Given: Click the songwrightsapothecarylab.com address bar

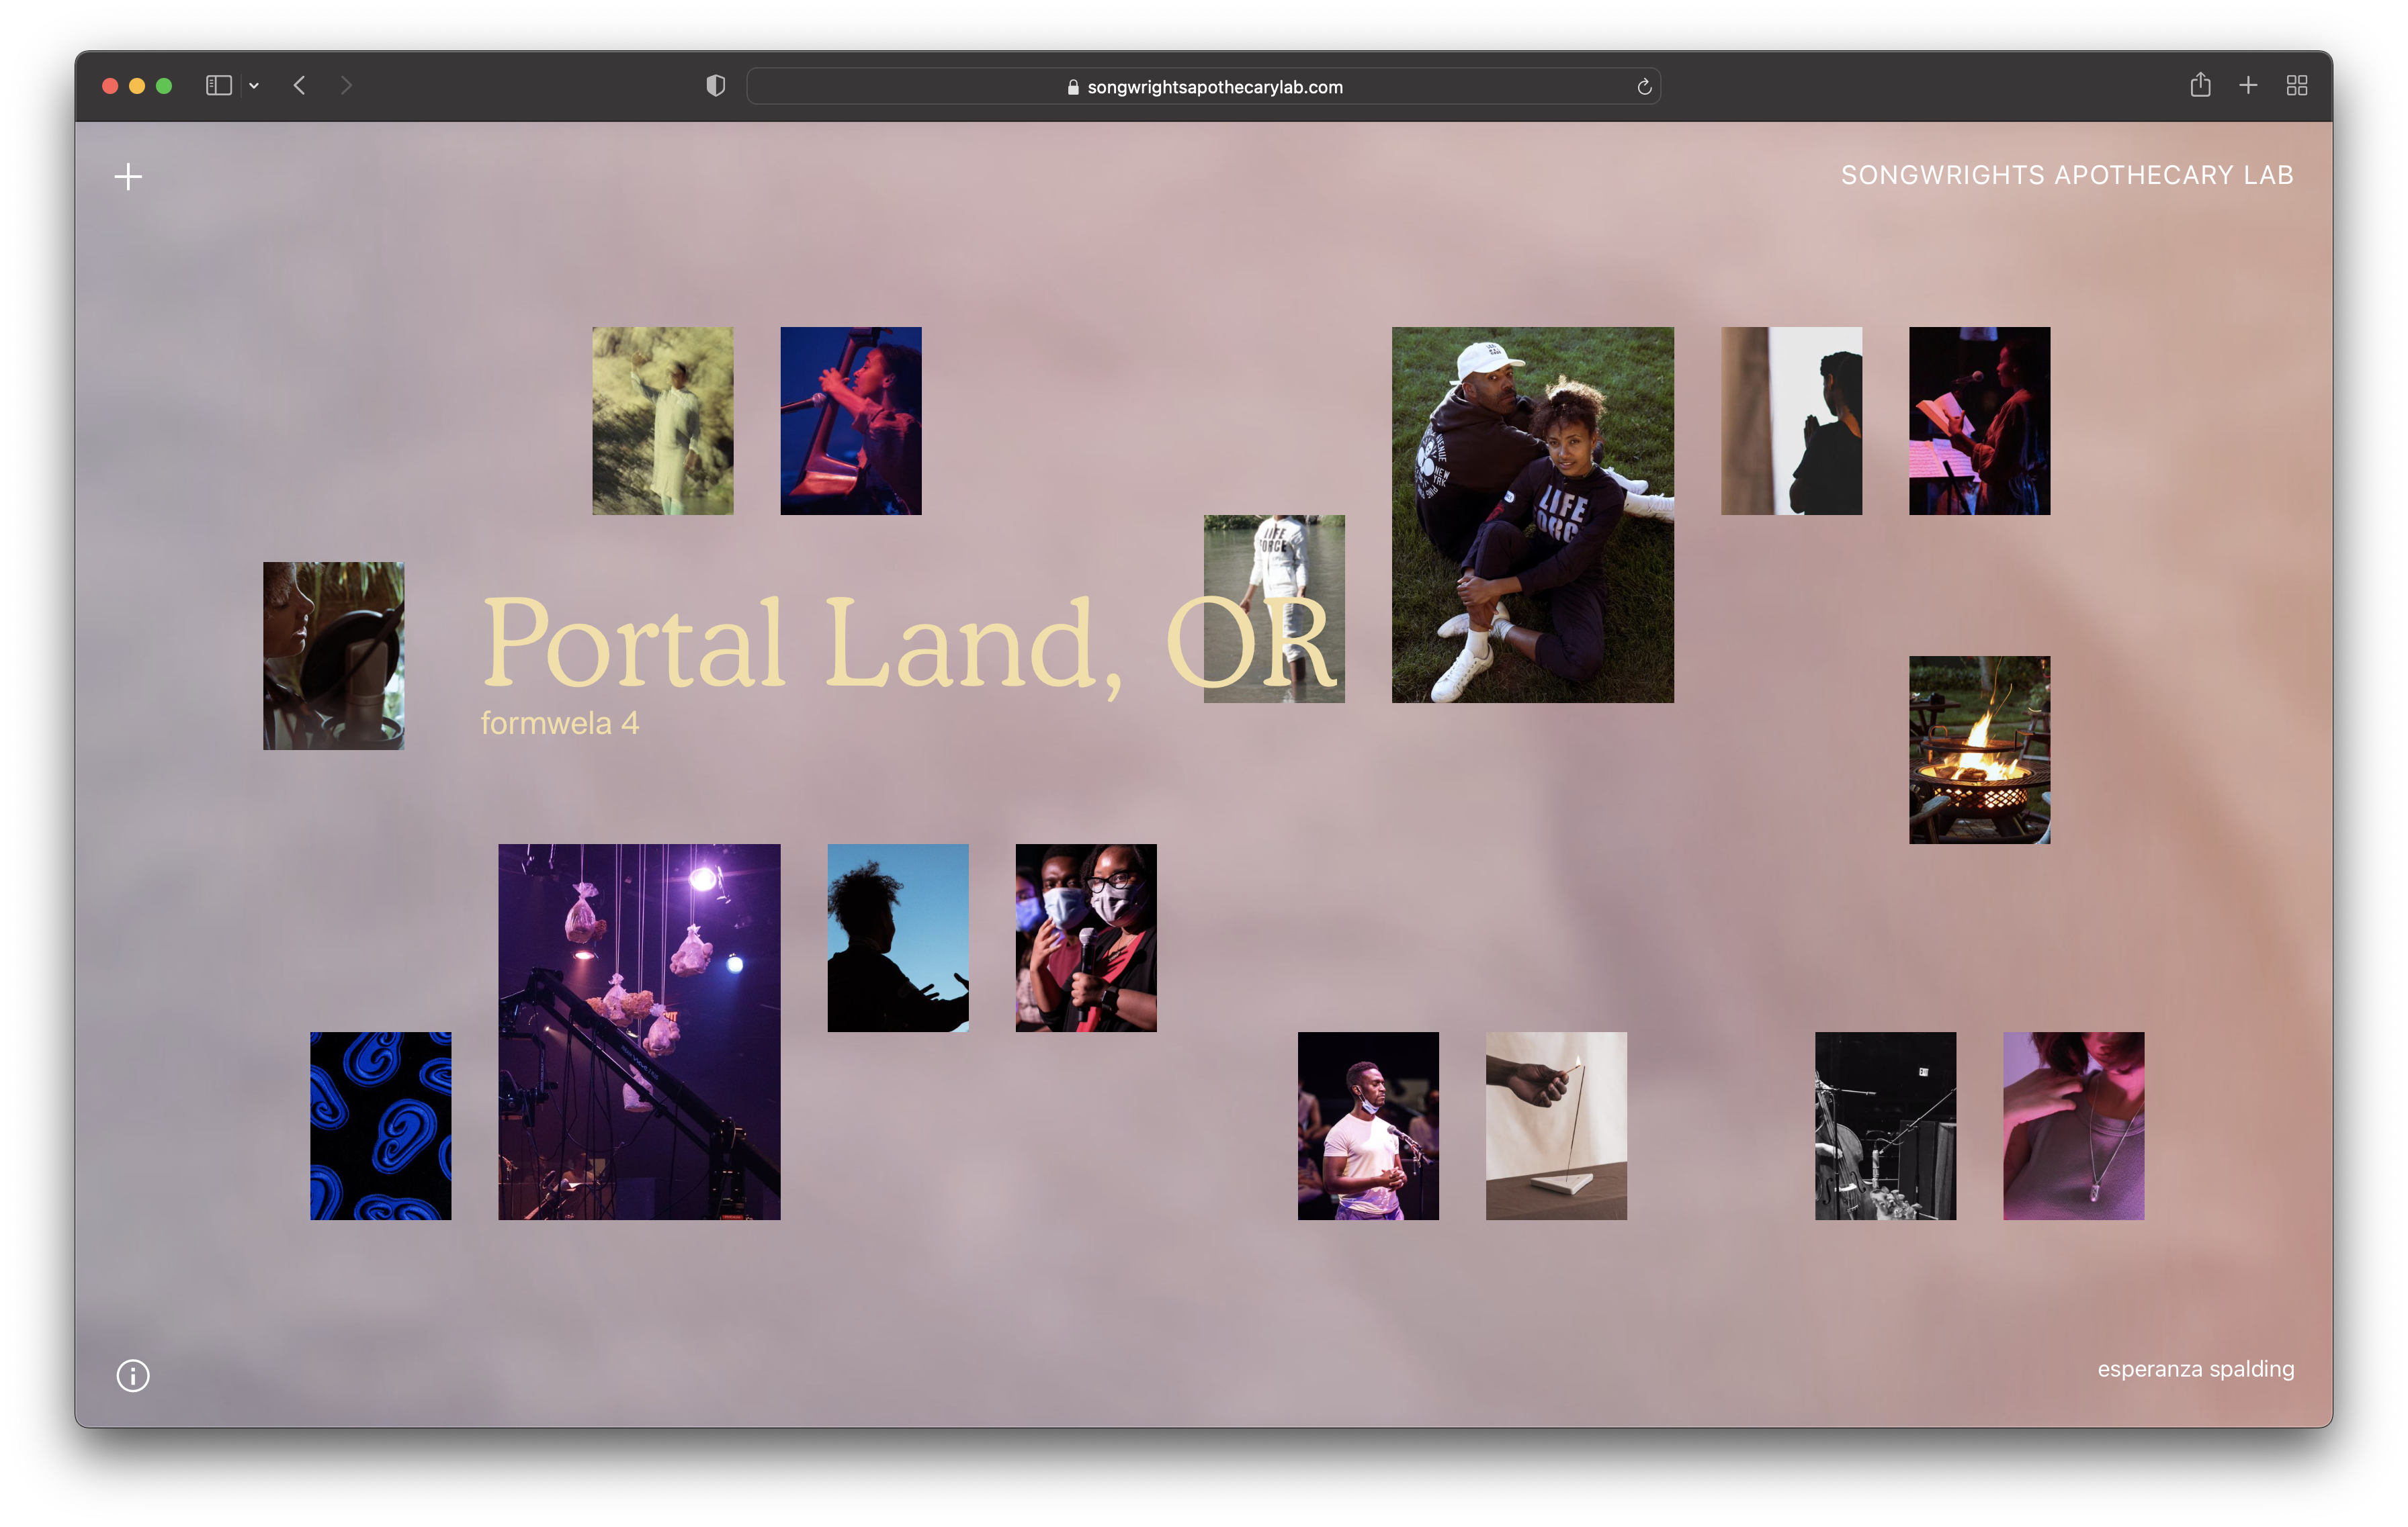Looking at the screenshot, I should pos(1203,87).
